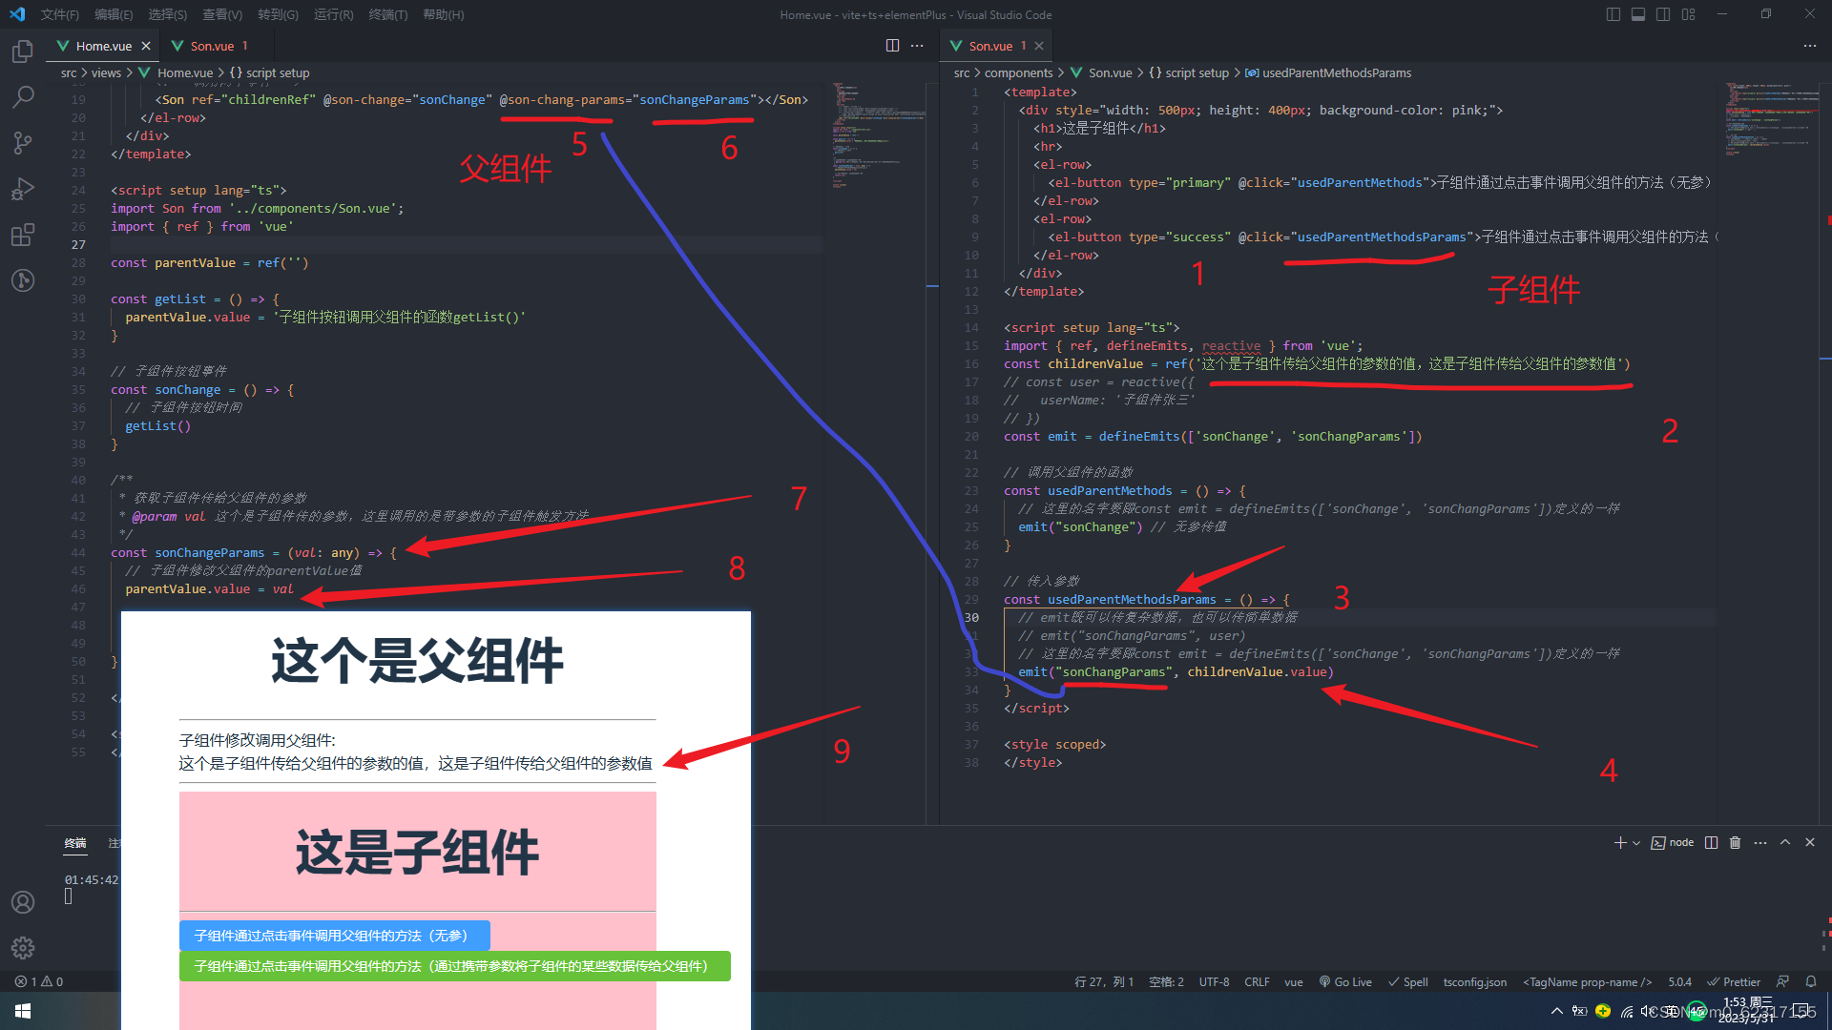
Task: Kill terminal with trash icon
Action: click(x=1736, y=843)
